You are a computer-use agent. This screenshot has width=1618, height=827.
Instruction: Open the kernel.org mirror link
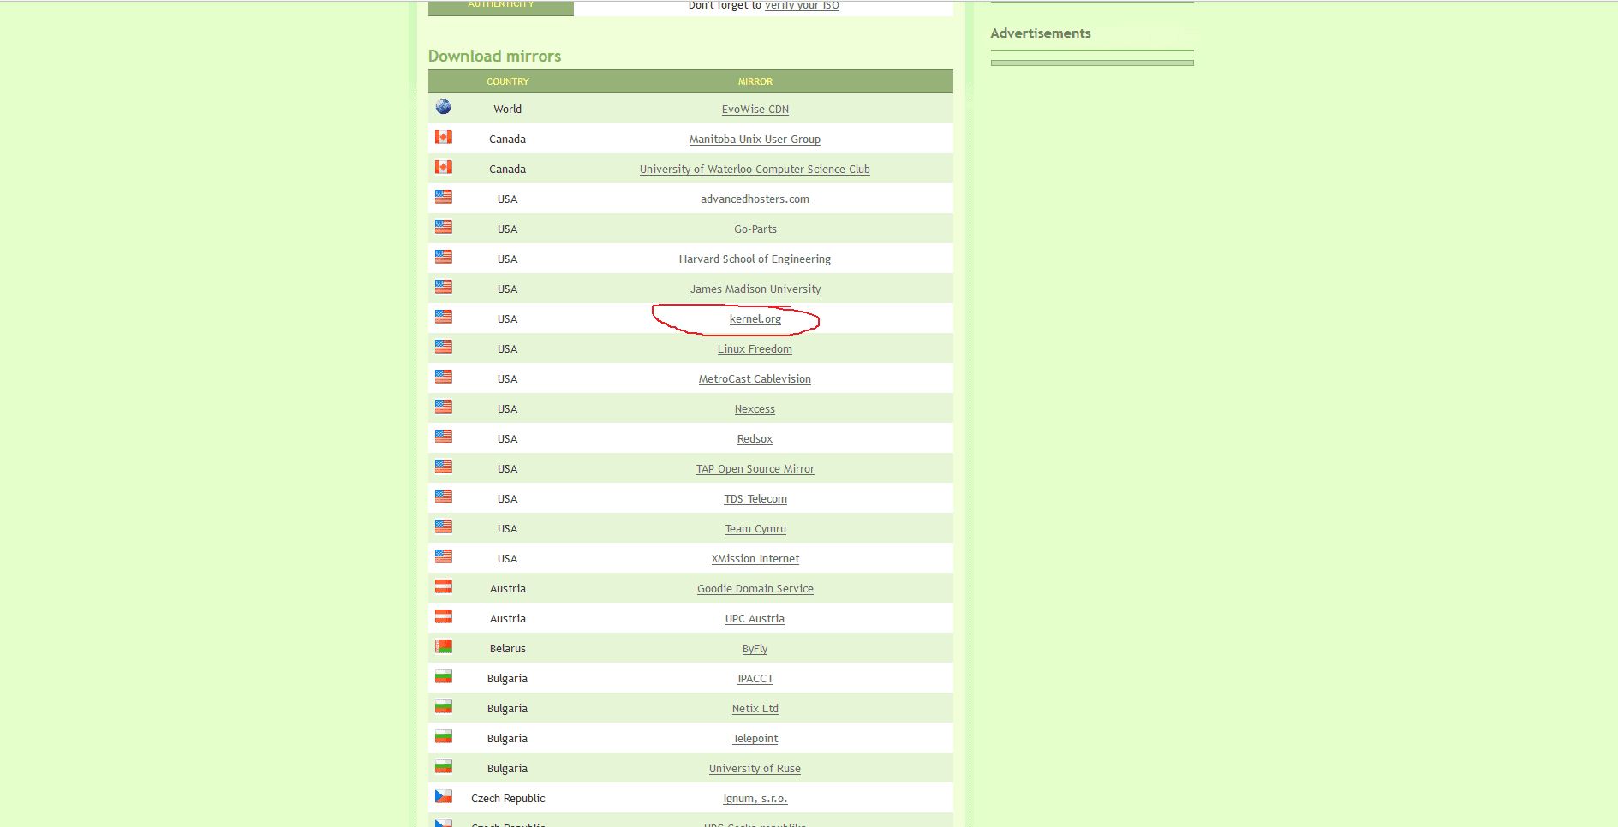tap(755, 318)
